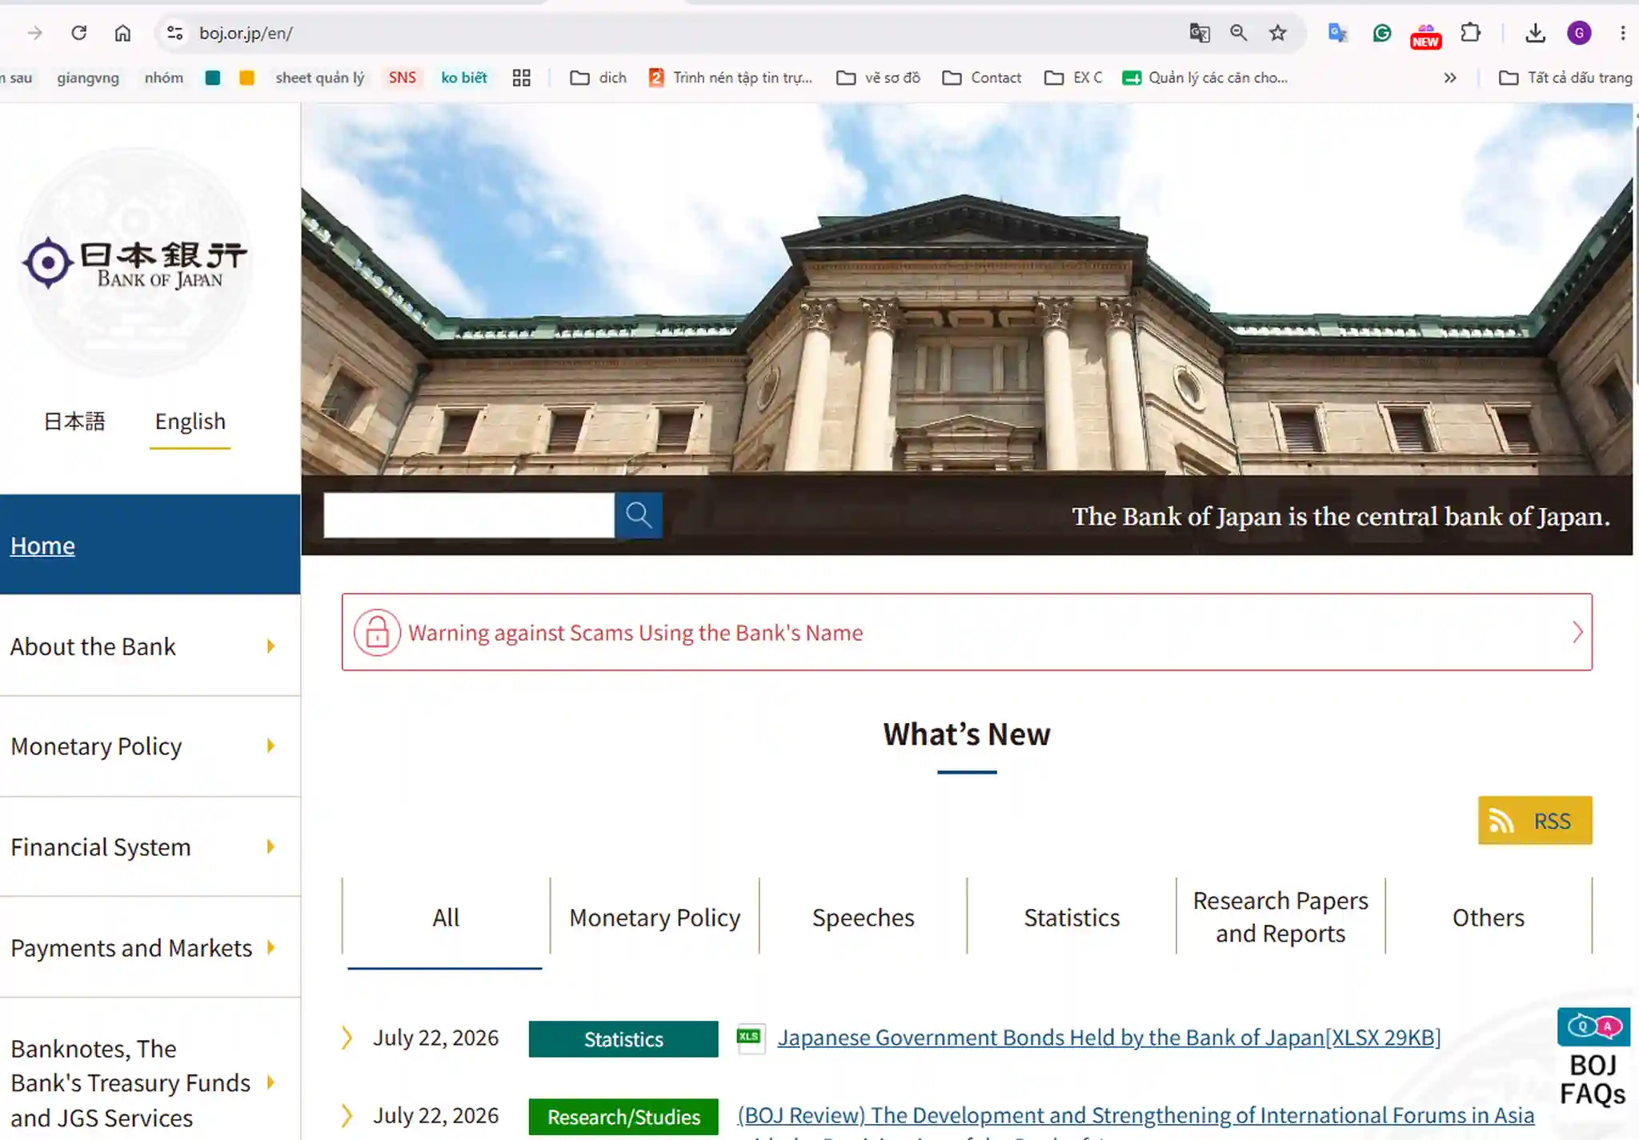1639x1140 pixels.
Task: Expand the About the Bank menu arrow
Action: coord(270,646)
